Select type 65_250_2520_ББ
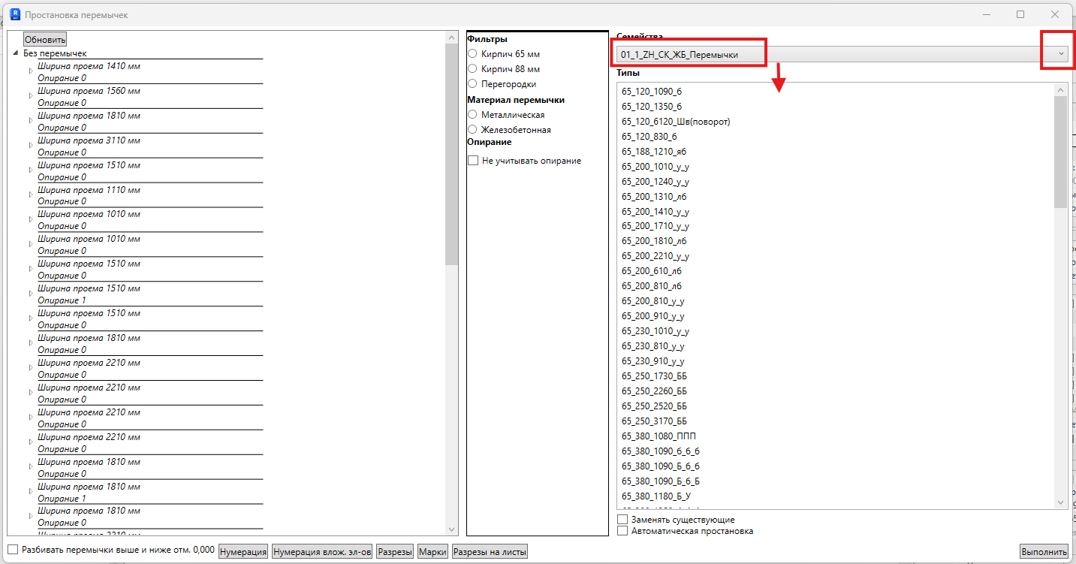Viewport: 1076px width, 564px height. coord(655,406)
